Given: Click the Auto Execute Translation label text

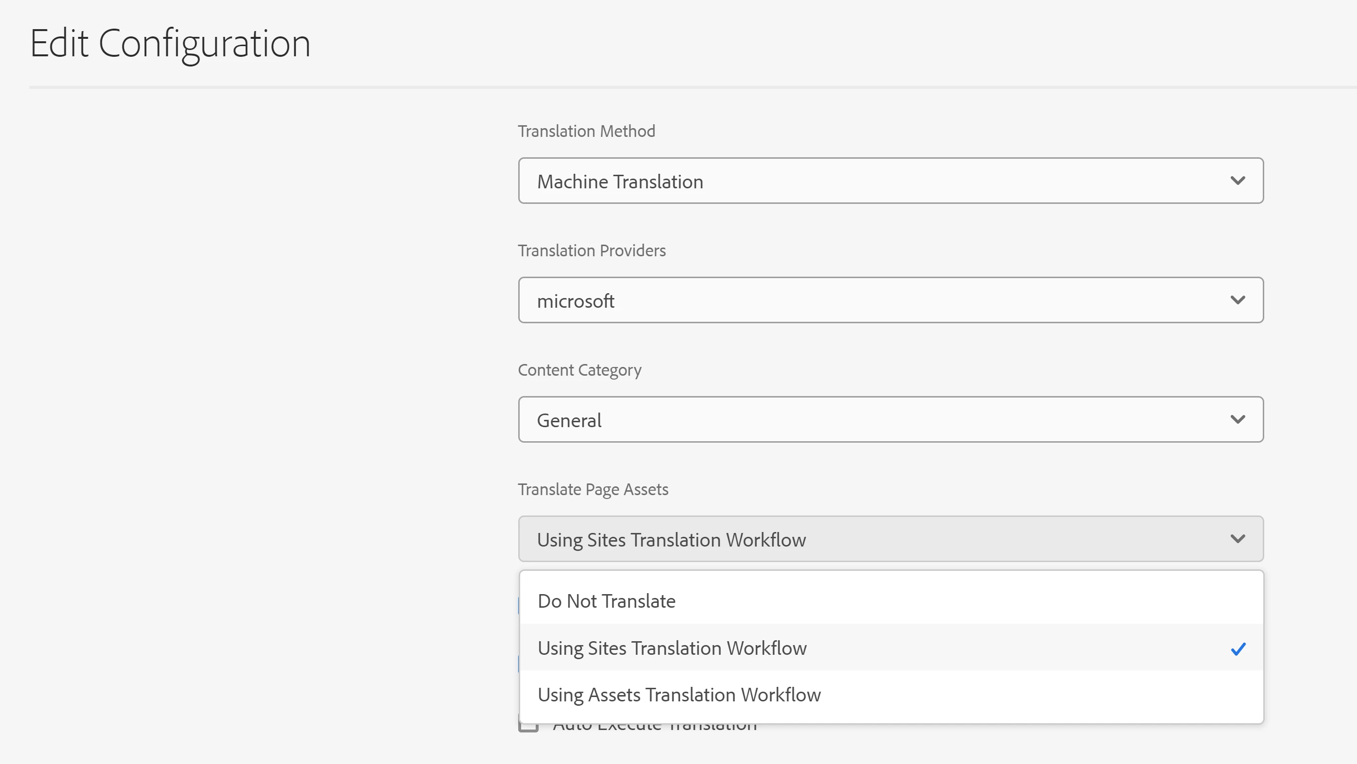Looking at the screenshot, I should [654, 729].
